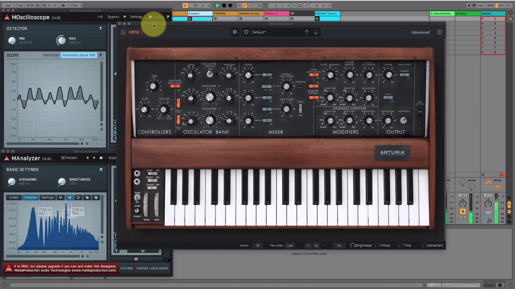Viewport: 515px width, 289px height.
Task: Open the Mini V hamburger menu
Action: point(123,32)
